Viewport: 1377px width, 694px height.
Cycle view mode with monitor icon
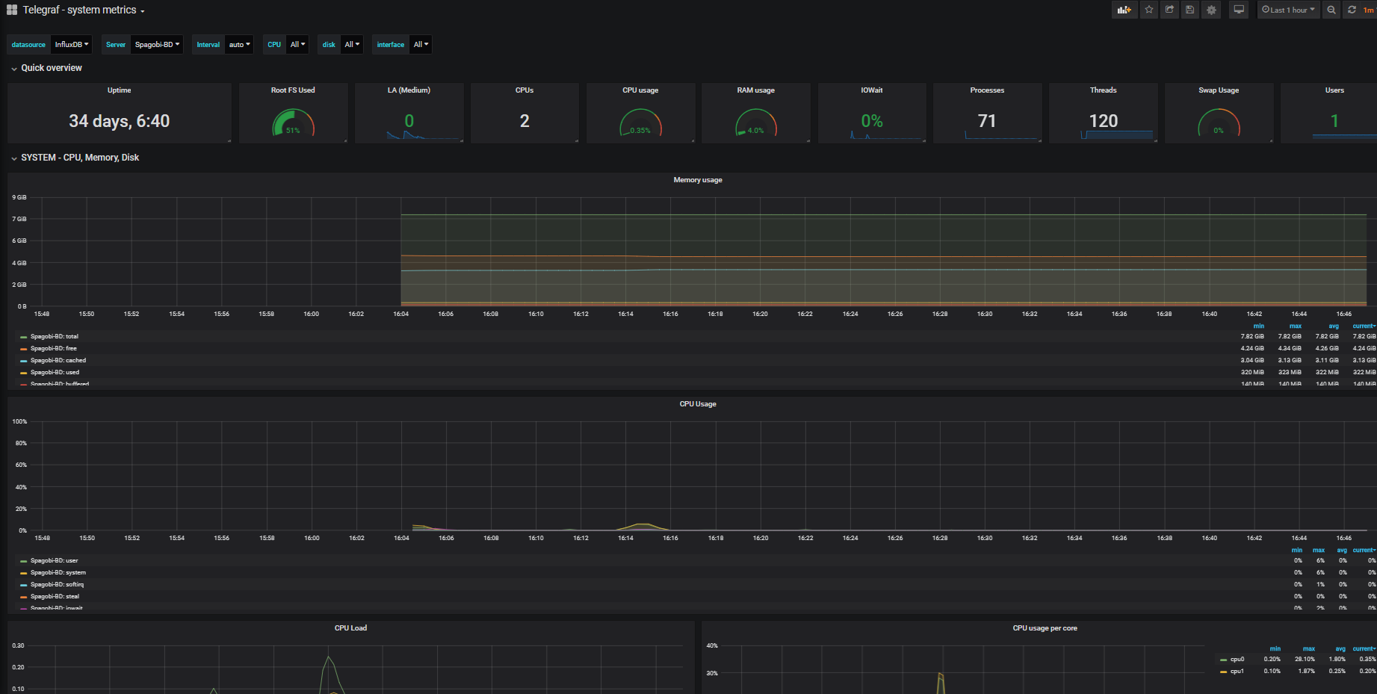click(1239, 10)
